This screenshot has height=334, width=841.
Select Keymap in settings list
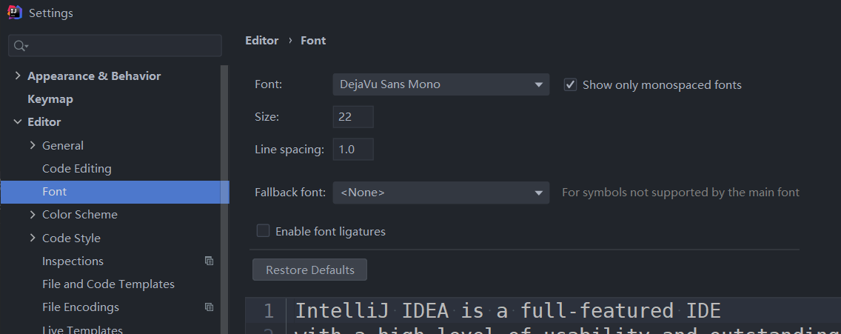50,98
